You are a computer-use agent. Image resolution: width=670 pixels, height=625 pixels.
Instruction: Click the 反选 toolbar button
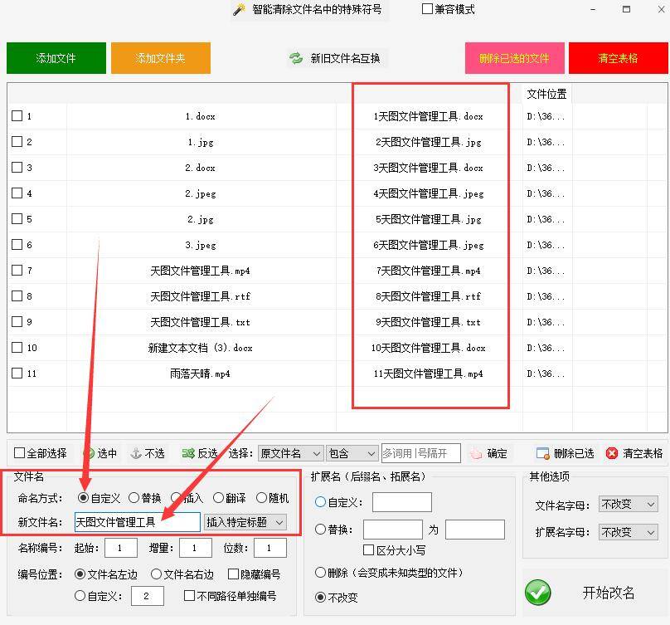pyautogui.click(x=200, y=453)
